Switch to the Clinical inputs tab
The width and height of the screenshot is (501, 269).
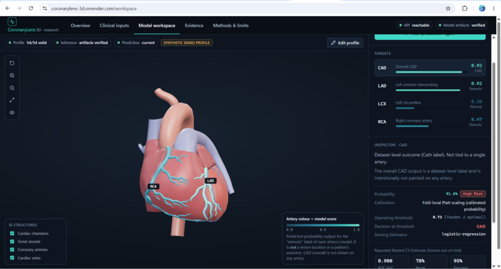(x=114, y=25)
